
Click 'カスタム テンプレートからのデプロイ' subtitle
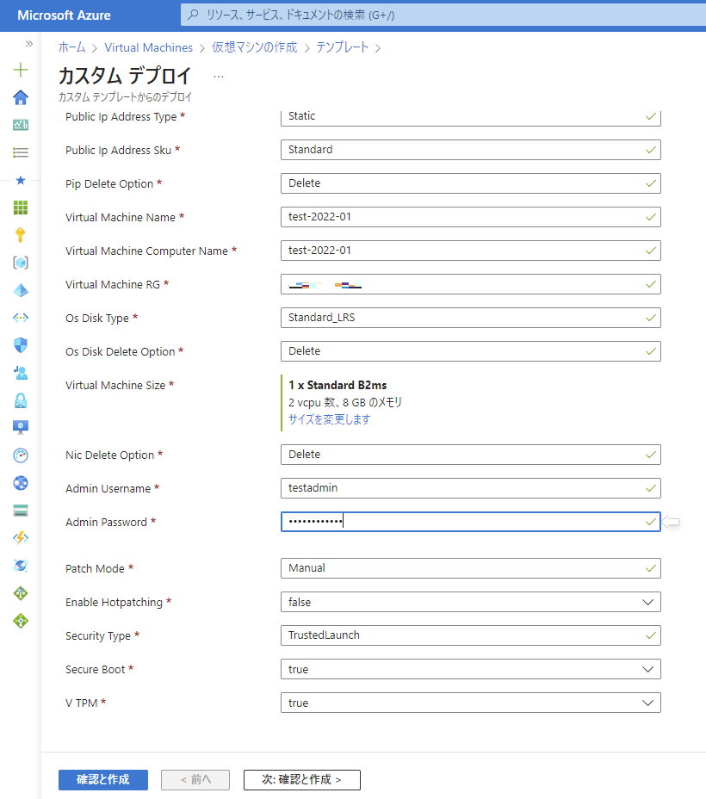click(126, 96)
